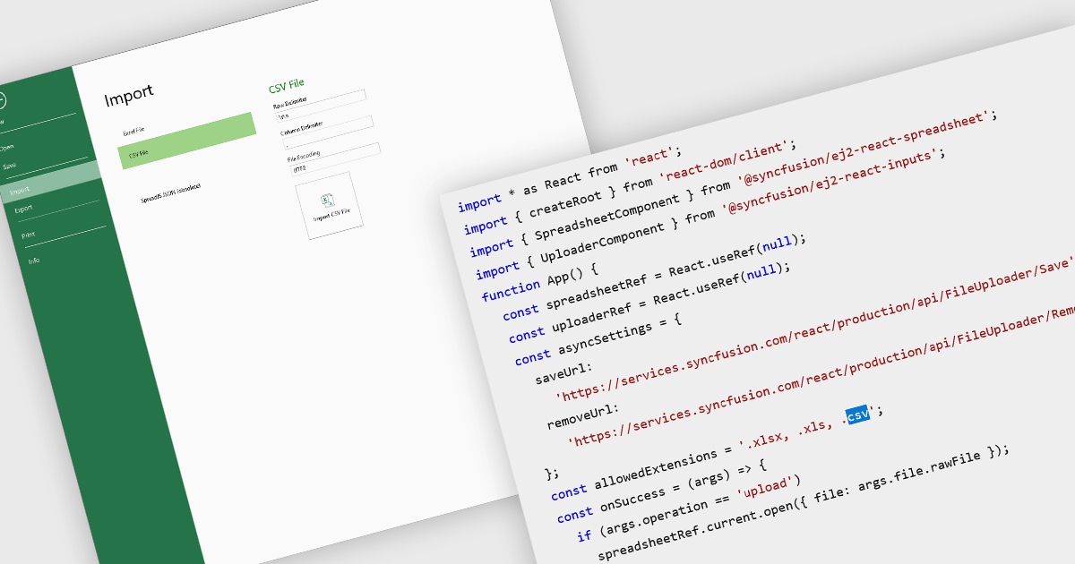Click the Import CSV File button
The image size is (1075, 564).
pos(330,205)
